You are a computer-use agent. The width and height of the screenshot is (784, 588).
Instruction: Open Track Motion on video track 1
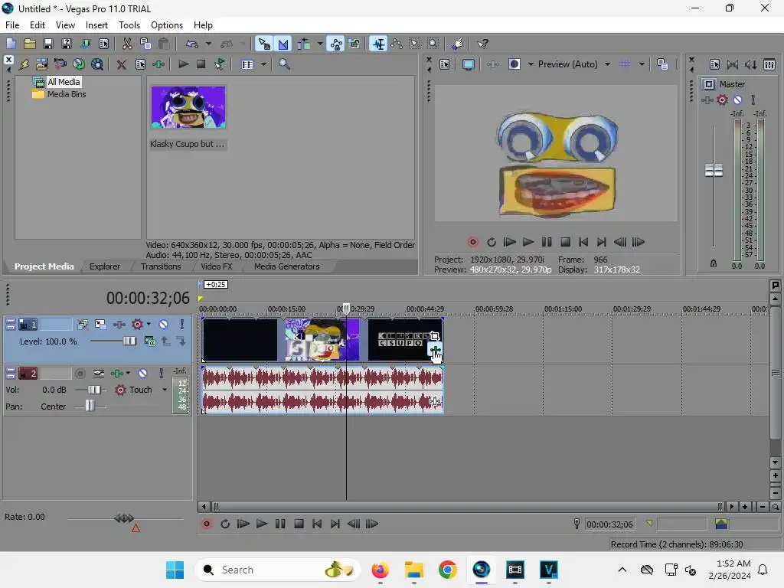point(100,324)
